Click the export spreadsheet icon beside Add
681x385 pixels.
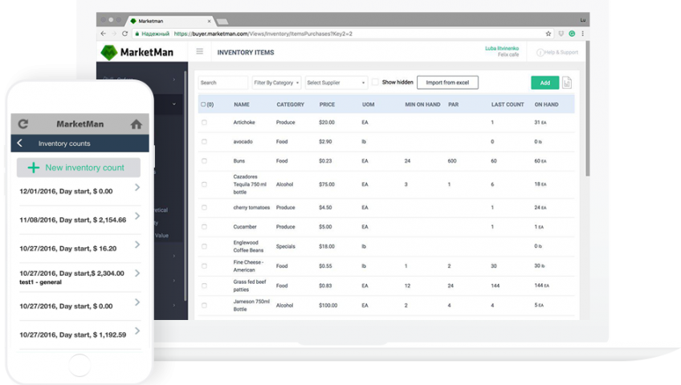[567, 83]
